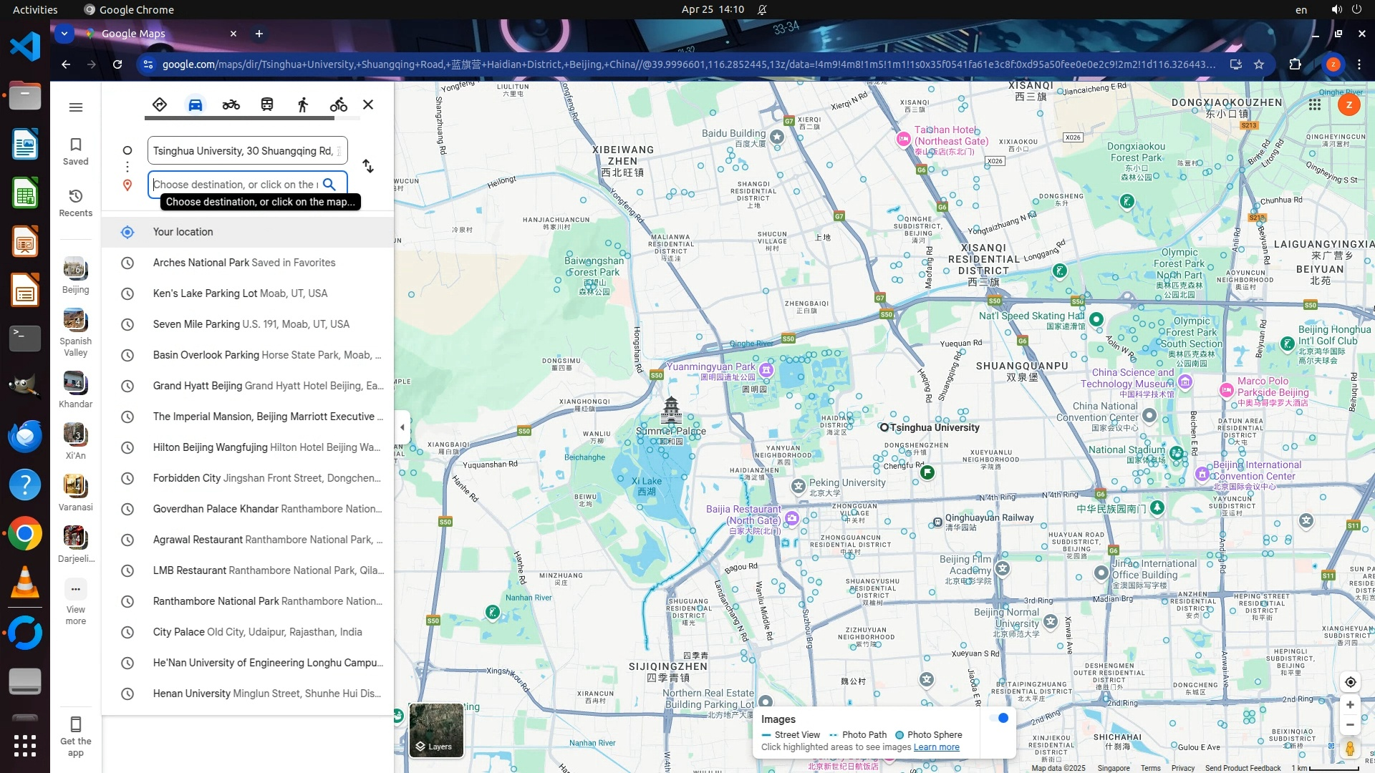
Task: Toggle the Images switch off
Action: click(x=999, y=718)
